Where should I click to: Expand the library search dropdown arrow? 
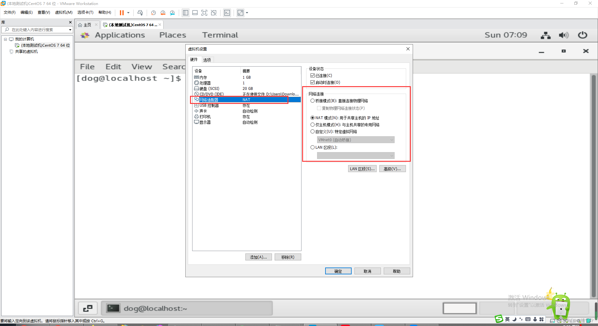point(70,30)
